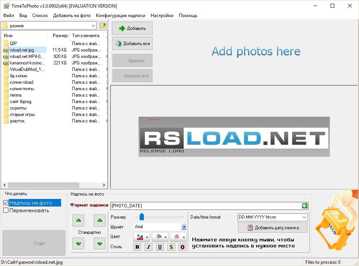Click the JPG icon of tumannost-kosmo file
359x266 pixels.
point(6,63)
